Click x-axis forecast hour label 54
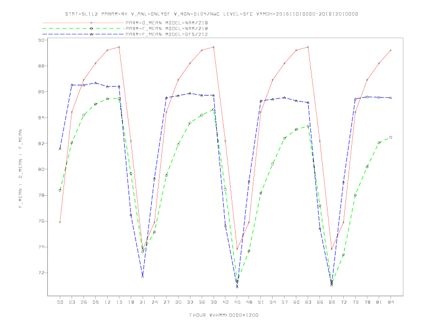 point(273,302)
